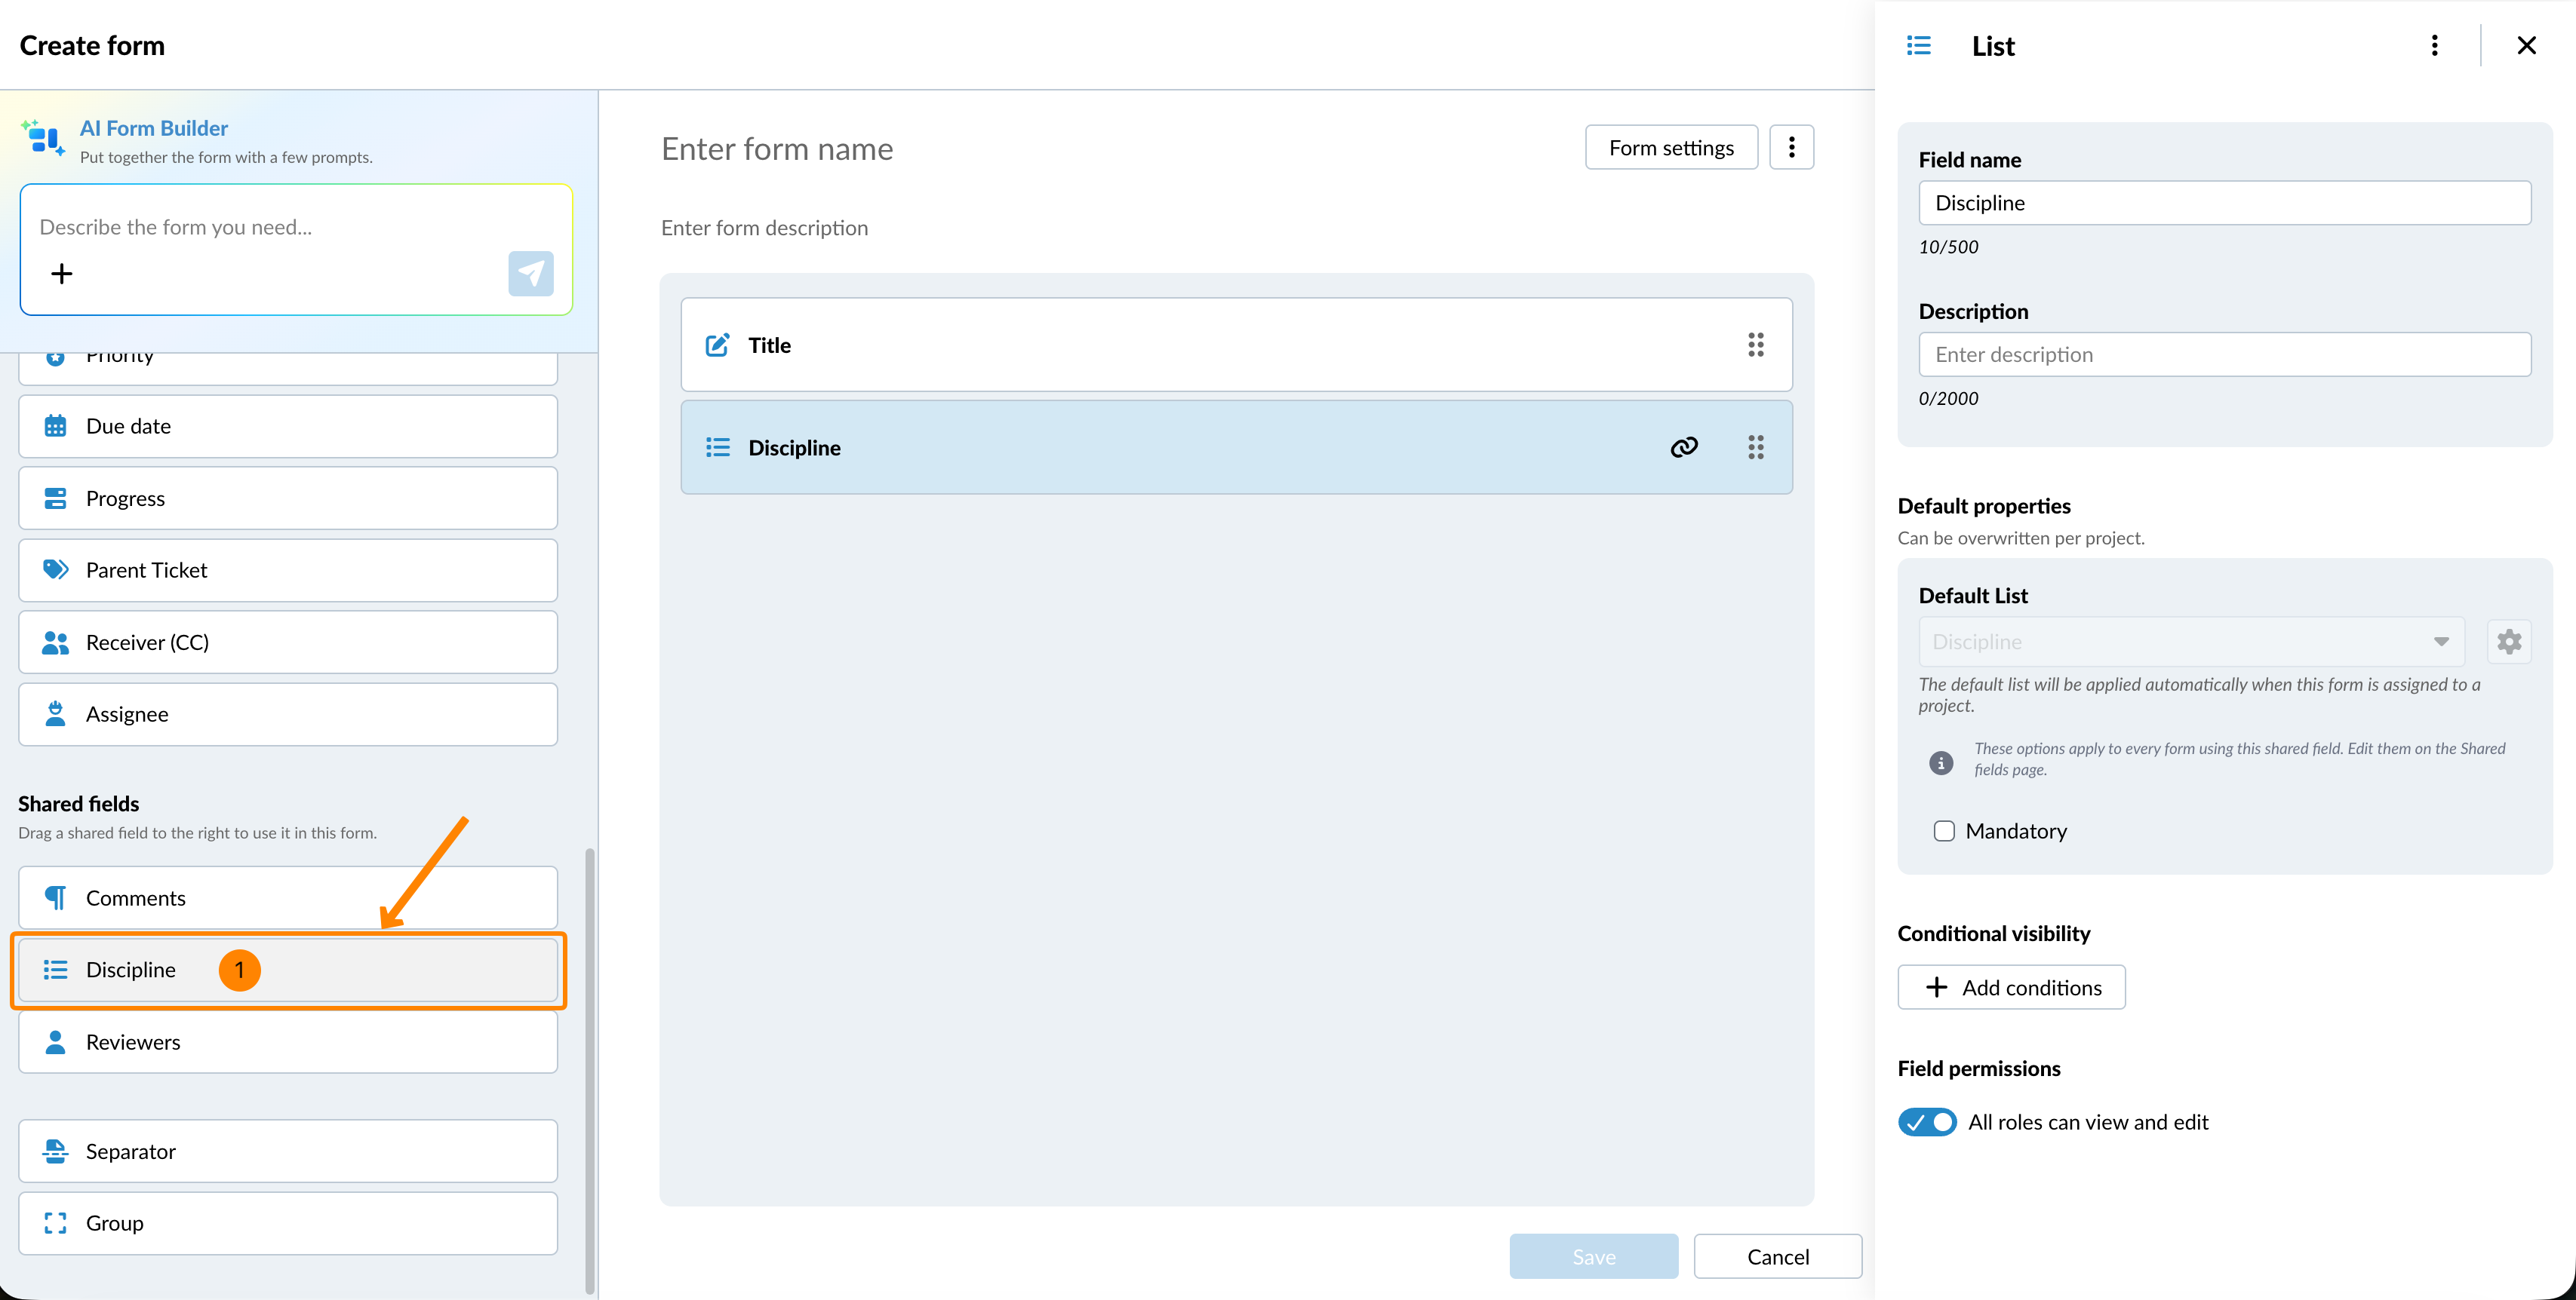The height and width of the screenshot is (1300, 2576).
Task: Select the Title row in the form
Action: 1237,345
